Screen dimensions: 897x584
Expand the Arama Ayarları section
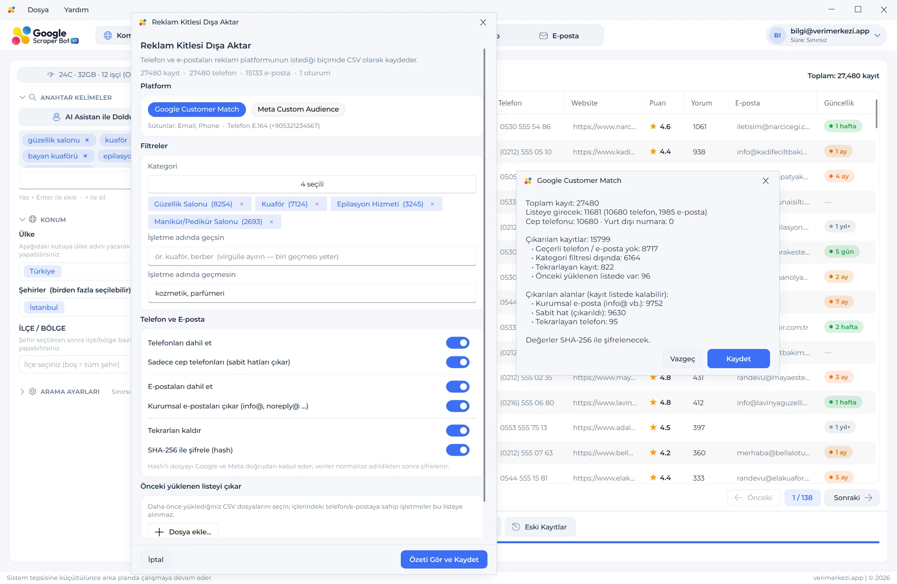(22, 391)
